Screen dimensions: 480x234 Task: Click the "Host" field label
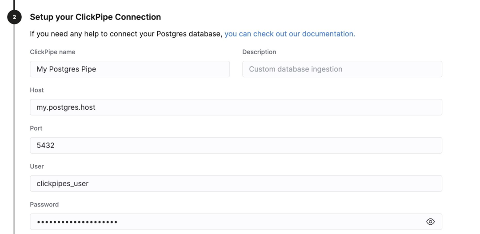pos(37,90)
